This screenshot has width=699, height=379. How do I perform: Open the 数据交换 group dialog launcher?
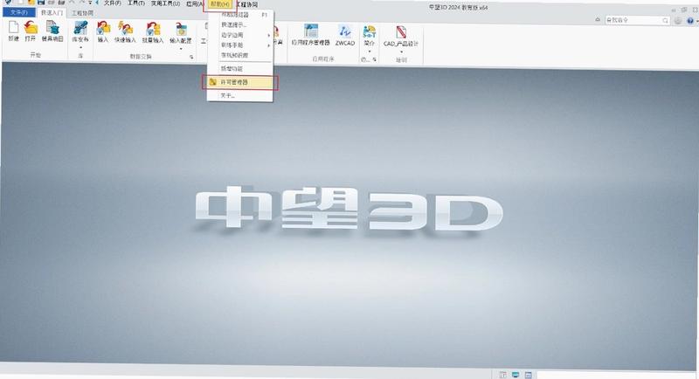coord(191,57)
